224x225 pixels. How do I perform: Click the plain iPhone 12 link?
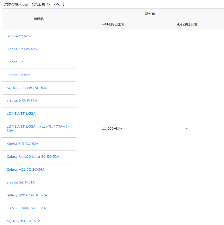15,62
